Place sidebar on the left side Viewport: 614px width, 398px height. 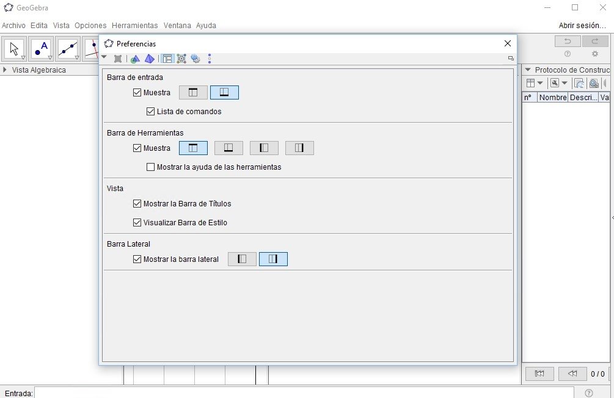[x=242, y=259]
